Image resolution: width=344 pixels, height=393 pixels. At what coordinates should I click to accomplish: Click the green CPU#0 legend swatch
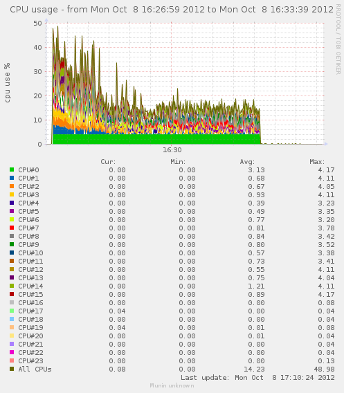point(12,170)
